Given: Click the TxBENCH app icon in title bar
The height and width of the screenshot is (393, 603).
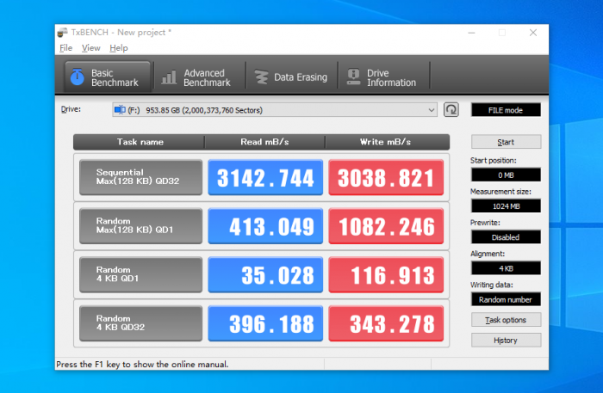Looking at the screenshot, I should [63, 33].
